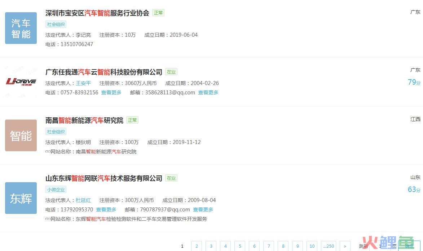Go to page 10
The height and width of the screenshot is (251, 423).
(x=312, y=246)
